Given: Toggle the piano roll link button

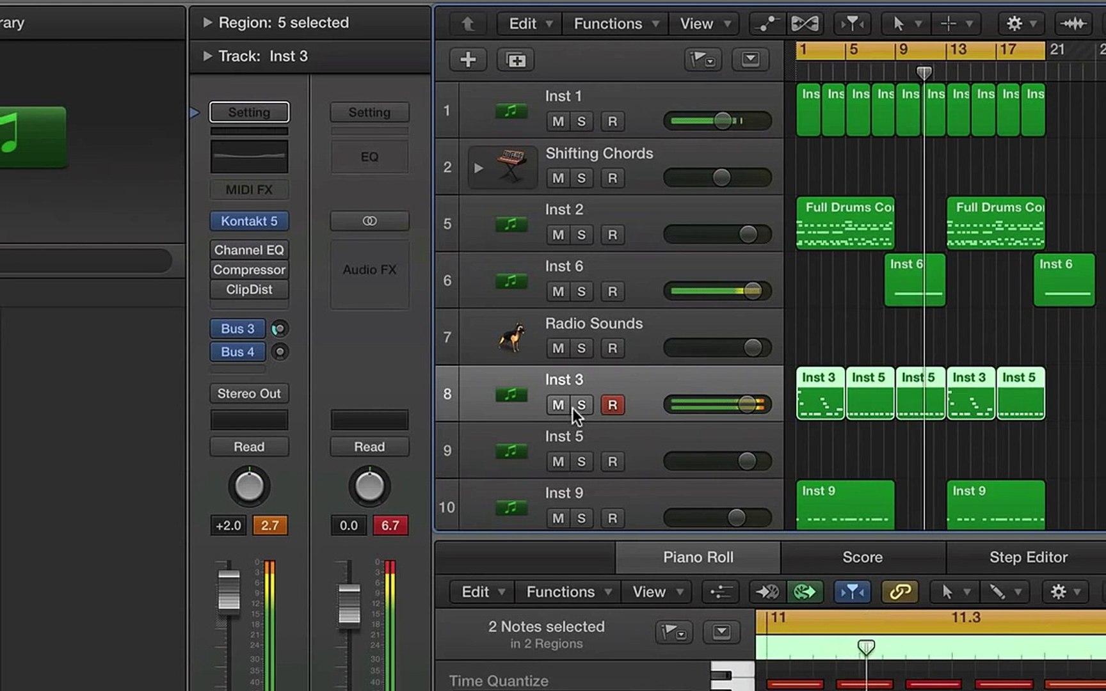Looking at the screenshot, I should click(x=899, y=592).
